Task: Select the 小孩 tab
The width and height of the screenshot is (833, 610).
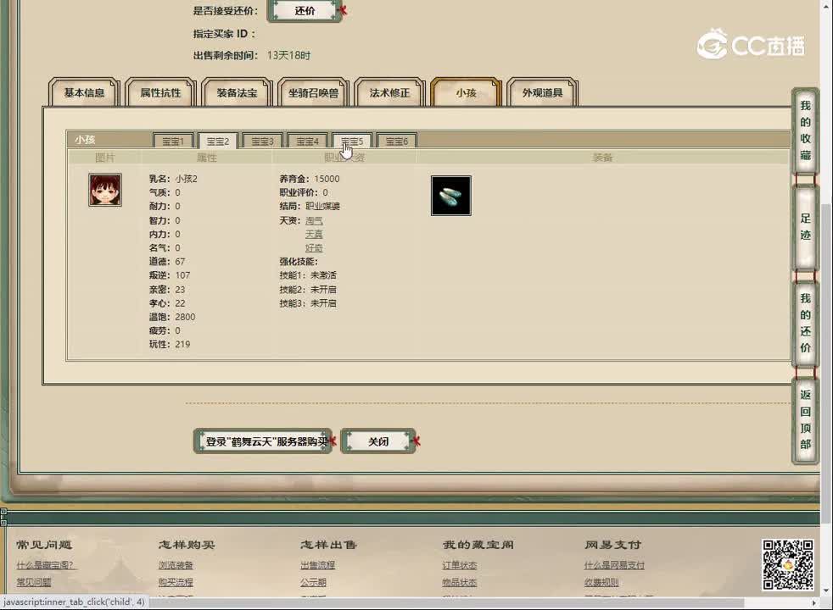Action: click(466, 93)
